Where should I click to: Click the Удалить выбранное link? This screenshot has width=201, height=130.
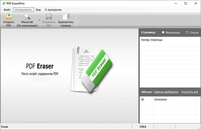point(166,92)
